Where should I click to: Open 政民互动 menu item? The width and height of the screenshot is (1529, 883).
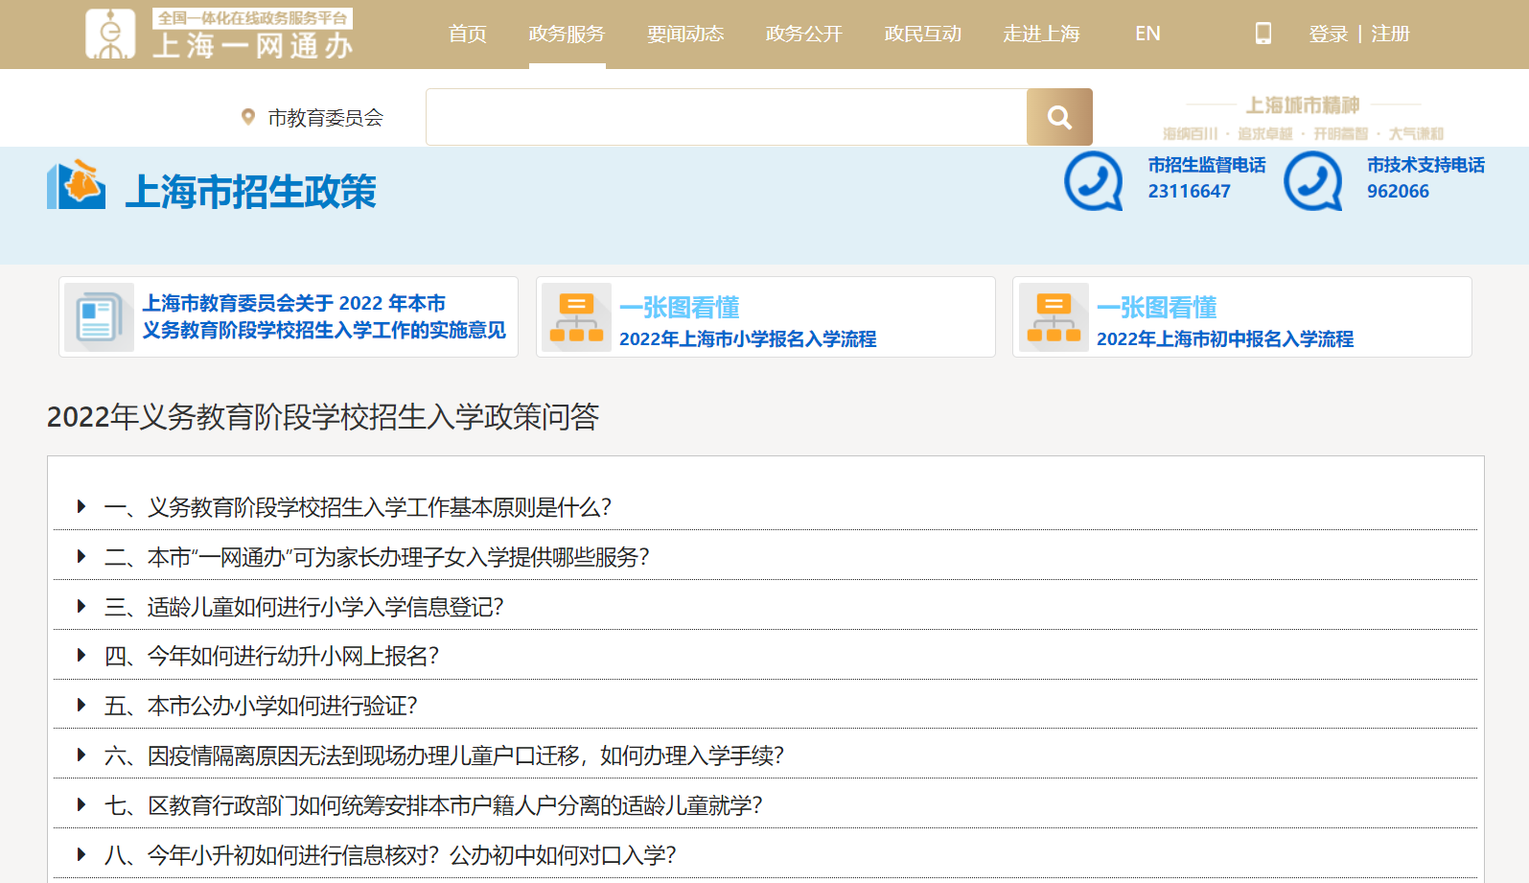[923, 34]
